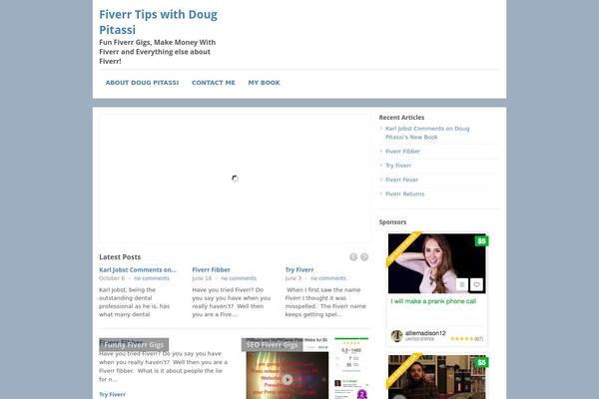The height and width of the screenshot is (399, 599).
Task: Open the SEO Fiverr Gigs category label
Action: [x=272, y=345]
